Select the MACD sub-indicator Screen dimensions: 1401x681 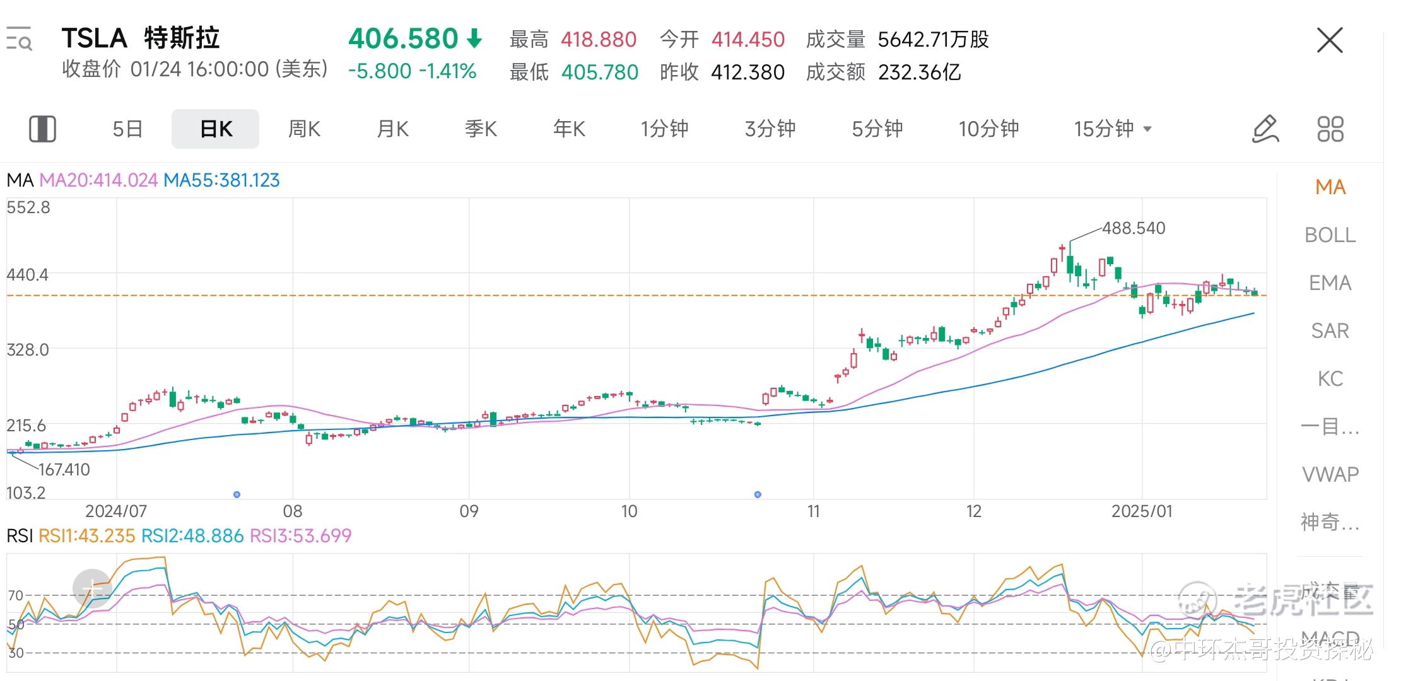pos(1330,637)
